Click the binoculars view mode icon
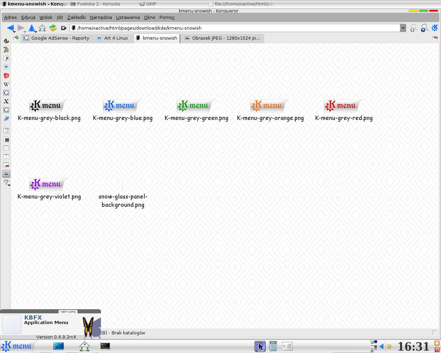The width and height of the screenshot is (441, 353). tap(6, 139)
